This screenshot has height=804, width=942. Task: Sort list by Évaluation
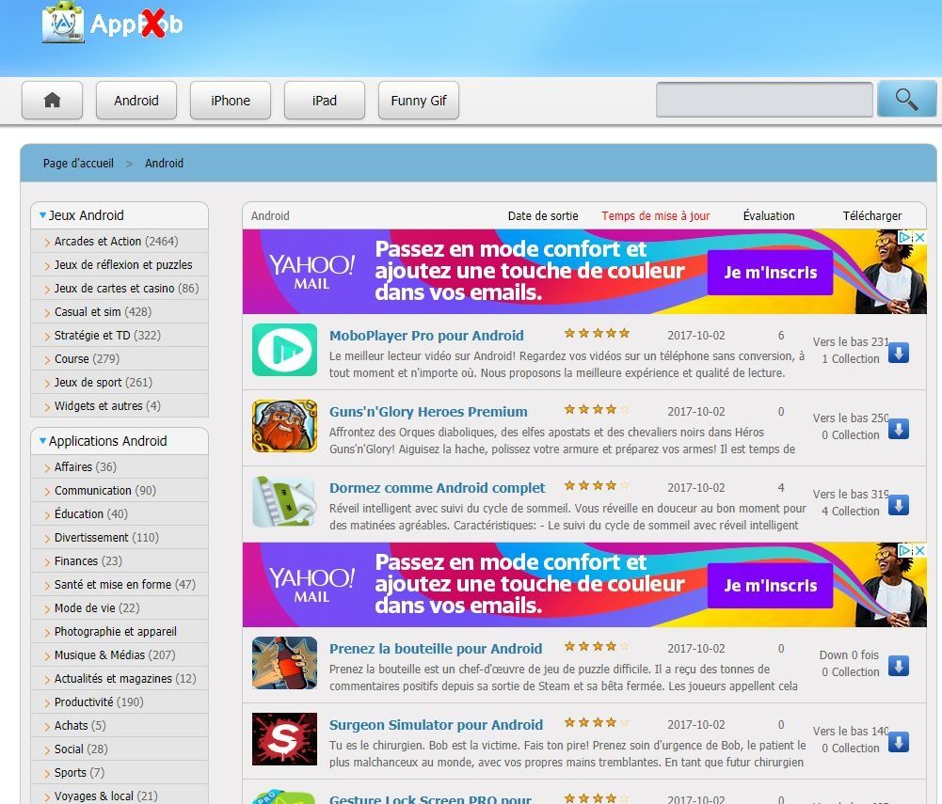tap(769, 215)
